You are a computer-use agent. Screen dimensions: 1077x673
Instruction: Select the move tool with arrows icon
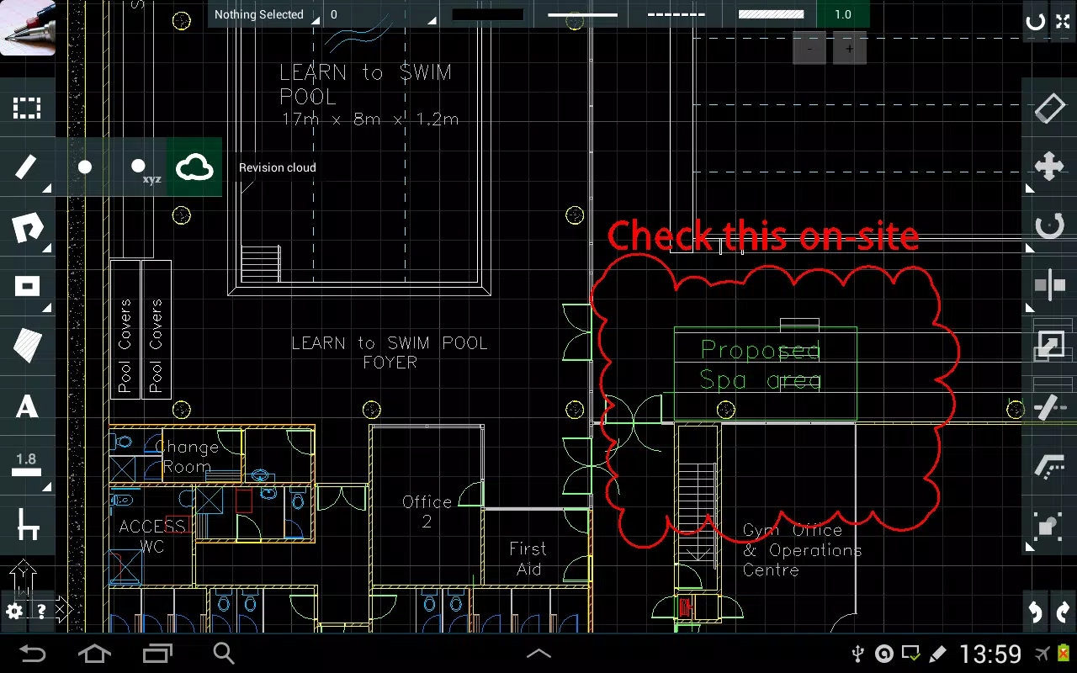click(1049, 167)
